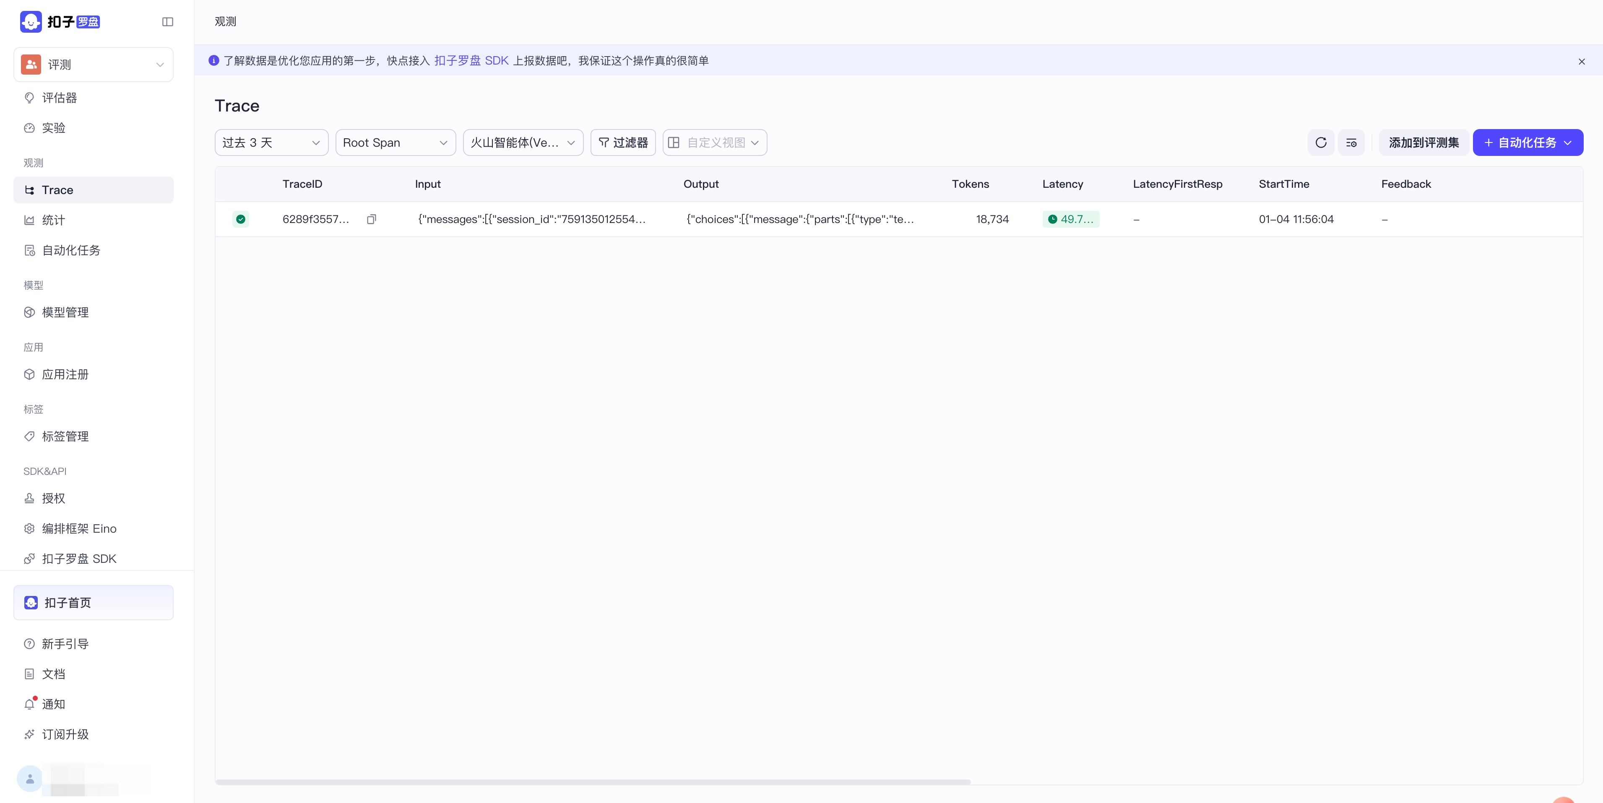The width and height of the screenshot is (1603, 803).
Task: Select Trace in the sidebar
Action: point(94,190)
